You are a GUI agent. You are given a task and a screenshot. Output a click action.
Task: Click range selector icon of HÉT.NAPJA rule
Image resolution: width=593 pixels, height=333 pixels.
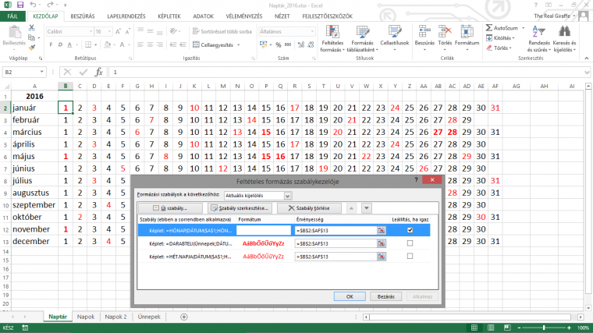(x=382, y=257)
